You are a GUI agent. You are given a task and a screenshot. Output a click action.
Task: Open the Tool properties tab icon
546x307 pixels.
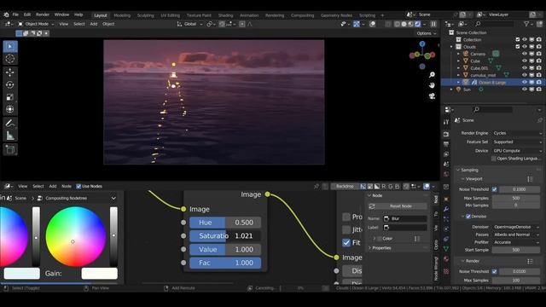click(x=446, y=122)
